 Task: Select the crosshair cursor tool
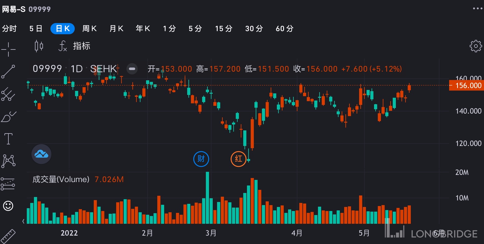click(8, 49)
